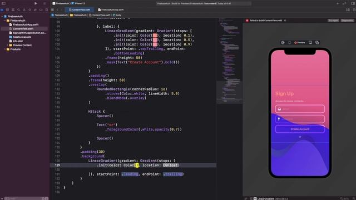Run the project with the play button
The height and width of the screenshot is (200, 356).
[x=36, y=3]
